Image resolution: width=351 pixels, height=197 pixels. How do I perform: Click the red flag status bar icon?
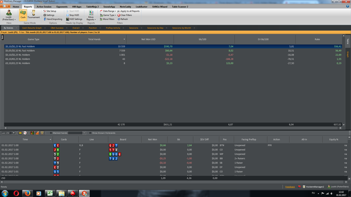(x=299, y=186)
